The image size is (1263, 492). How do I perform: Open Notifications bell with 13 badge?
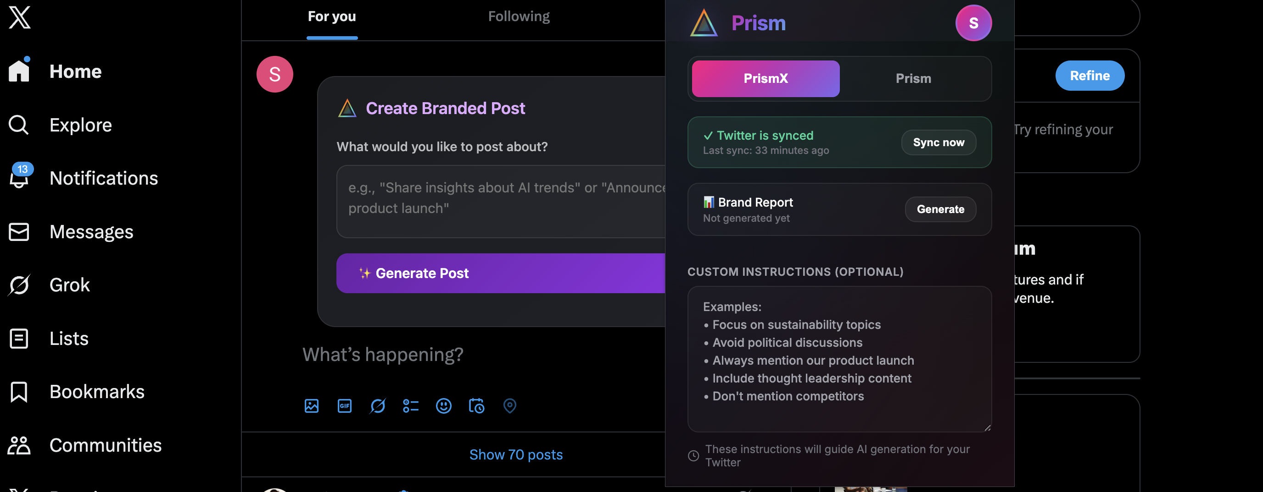click(x=20, y=178)
